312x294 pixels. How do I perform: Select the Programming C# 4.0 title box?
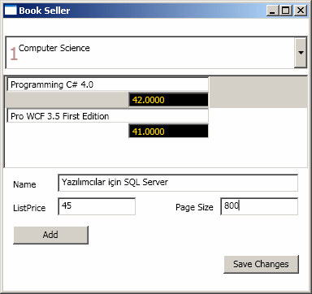(x=108, y=84)
